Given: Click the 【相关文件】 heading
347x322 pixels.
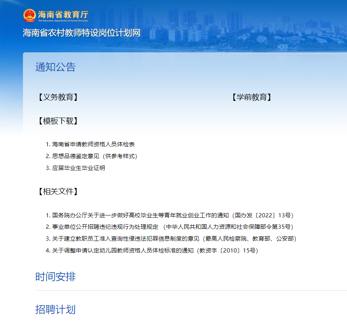Looking at the screenshot, I should click(x=58, y=191).
